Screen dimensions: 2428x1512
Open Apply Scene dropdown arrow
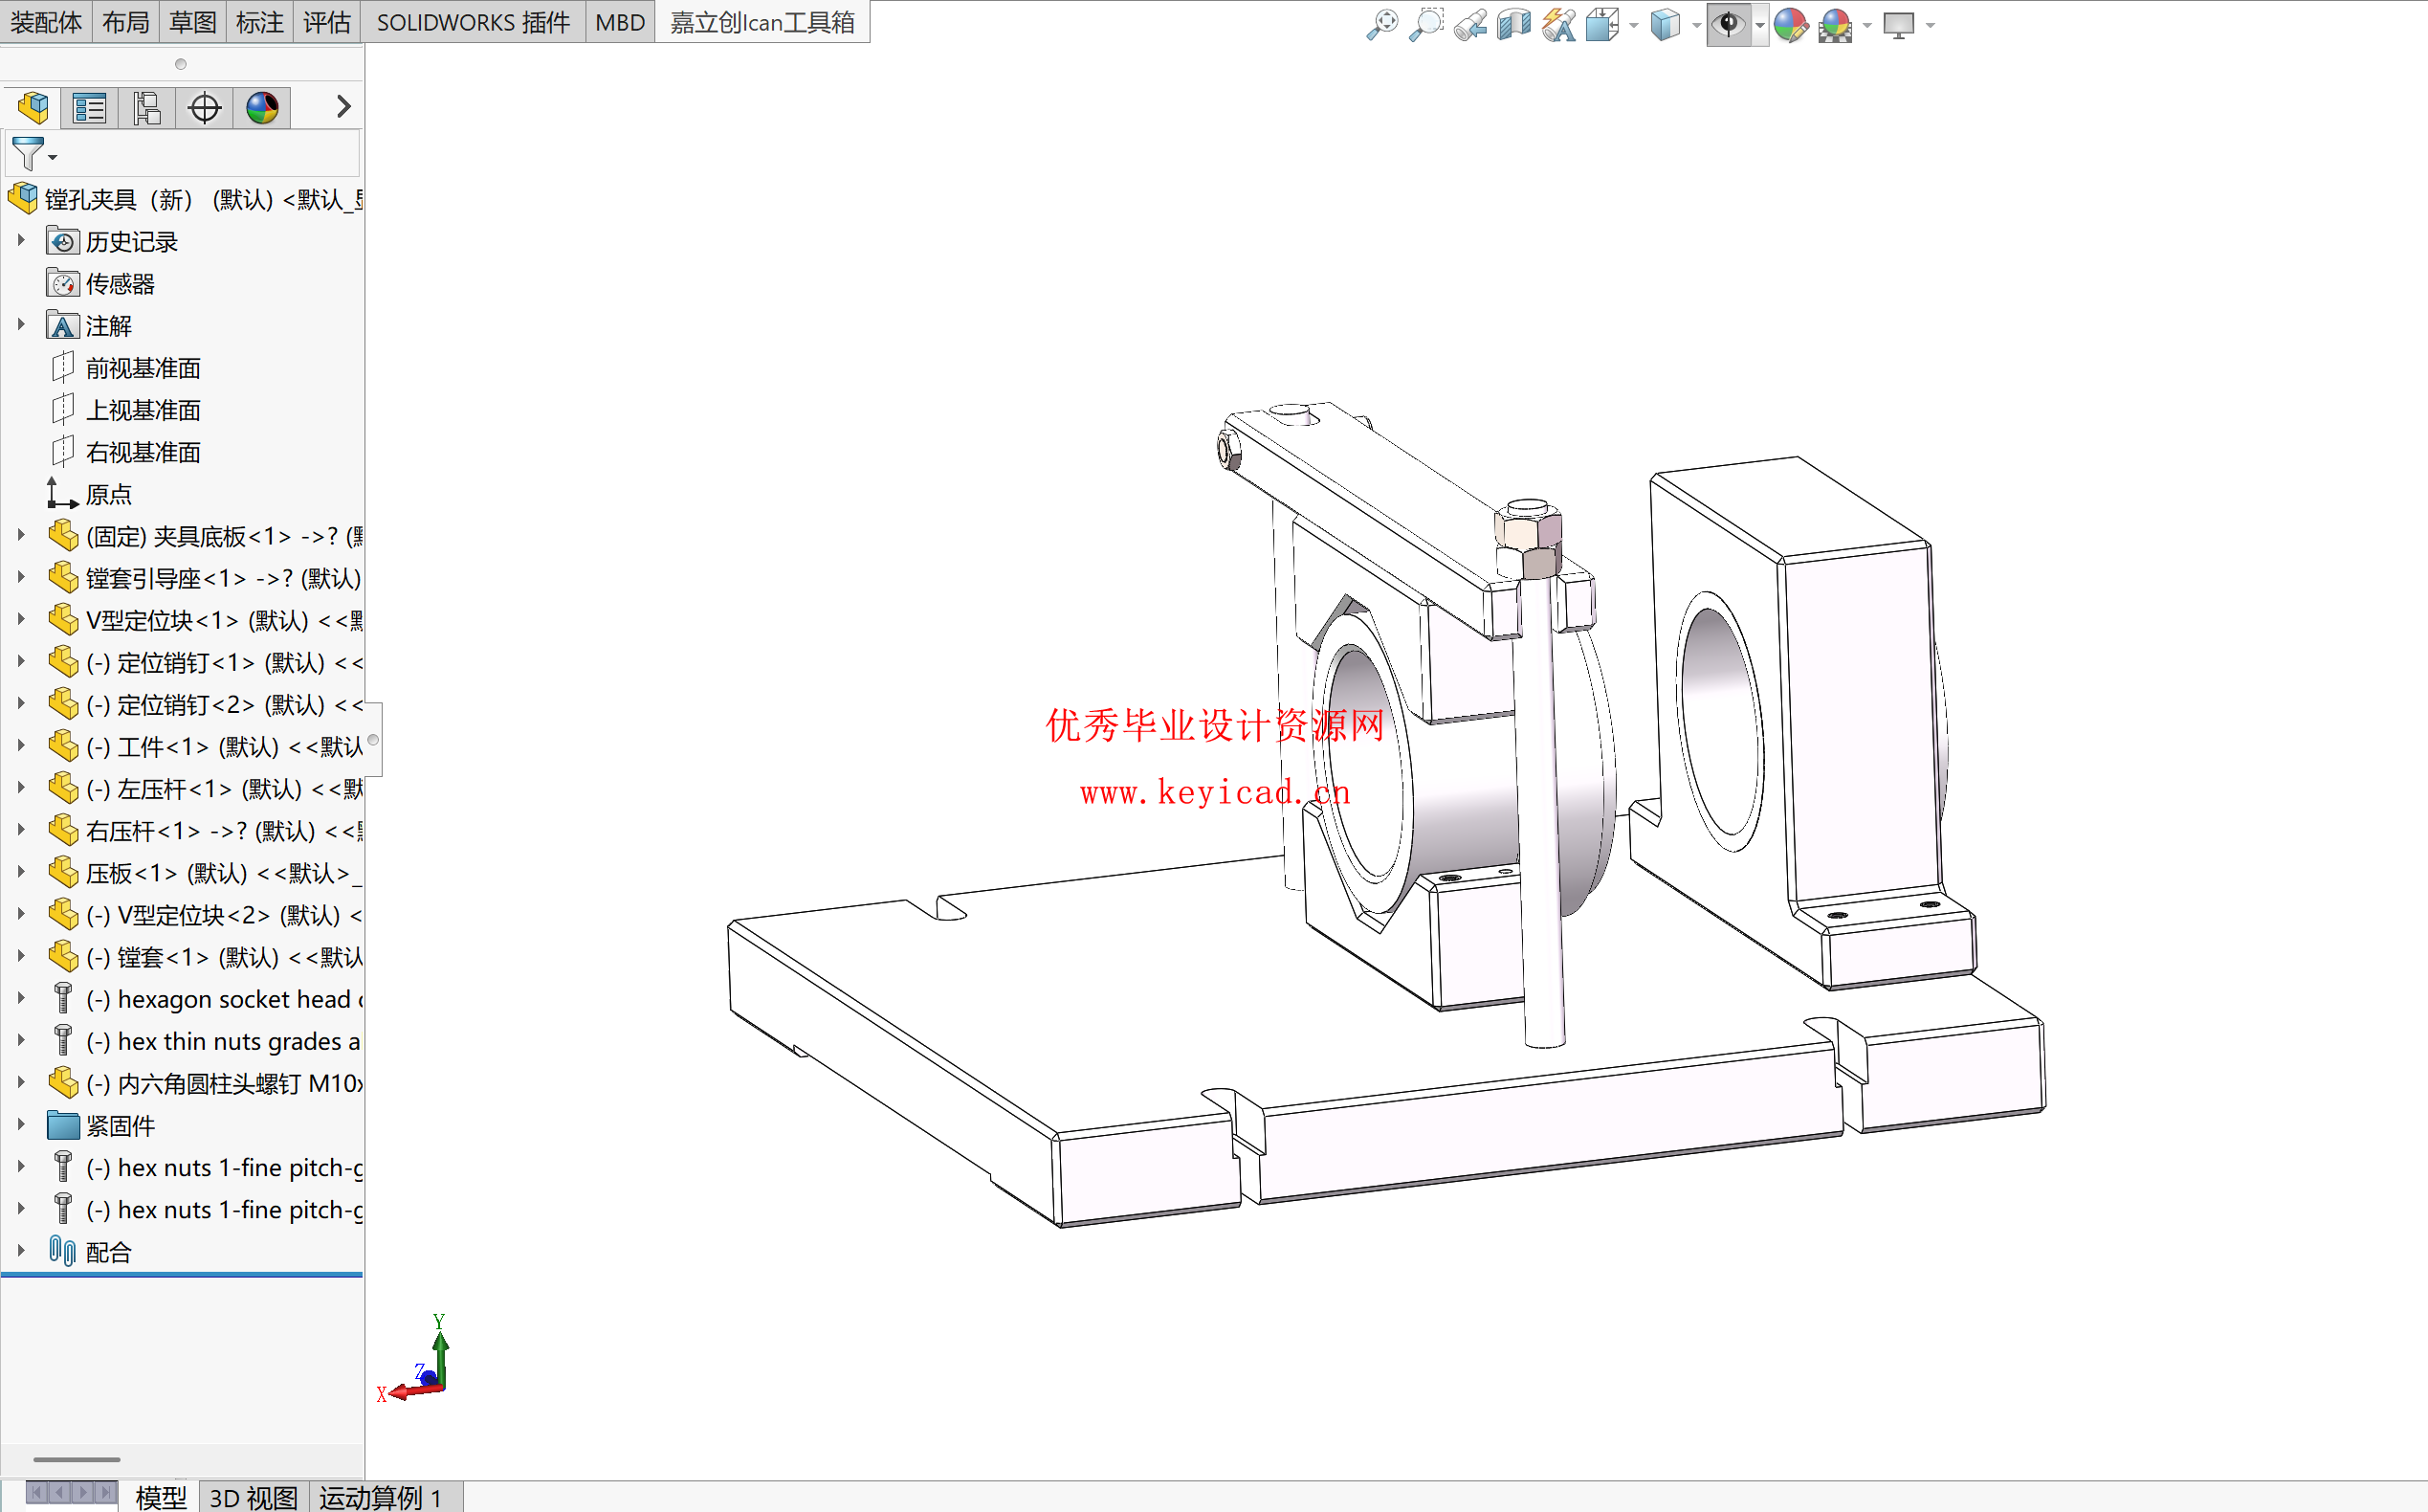tap(1866, 25)
